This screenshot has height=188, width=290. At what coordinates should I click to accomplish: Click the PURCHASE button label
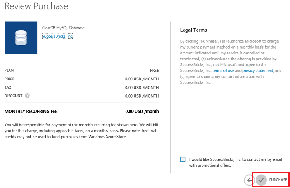point(278,180)
